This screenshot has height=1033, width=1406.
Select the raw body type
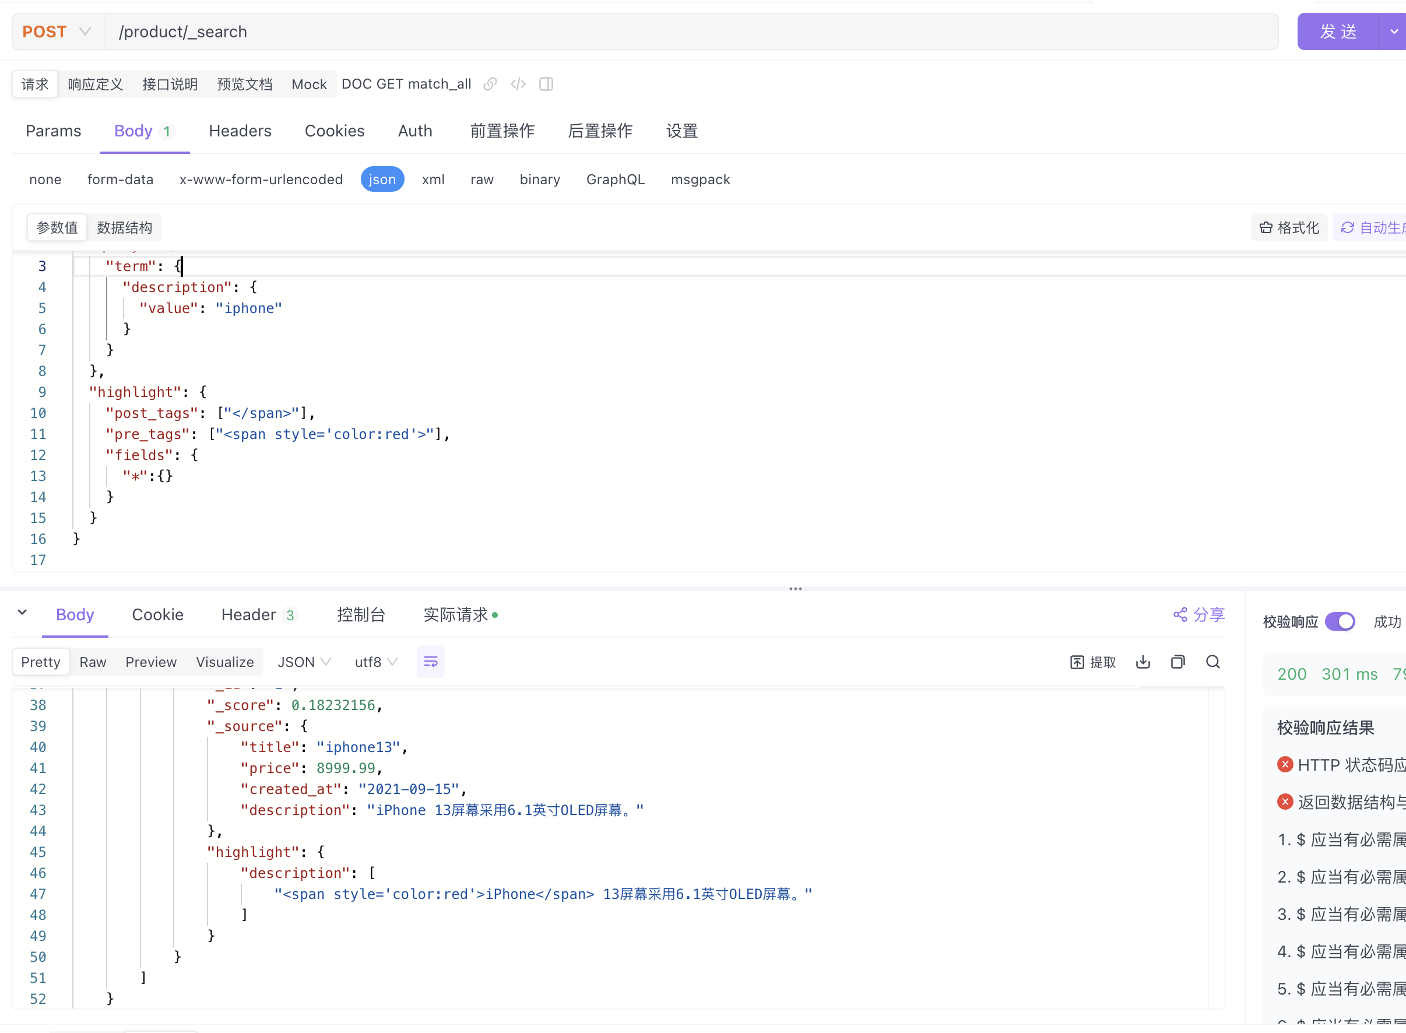482,180
